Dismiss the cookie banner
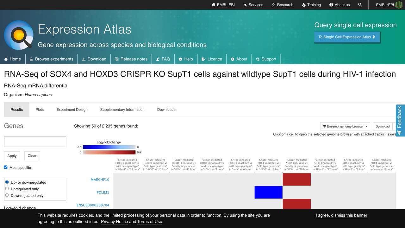The height and width of the screenshot is (228, 405). tap(341, 215)
